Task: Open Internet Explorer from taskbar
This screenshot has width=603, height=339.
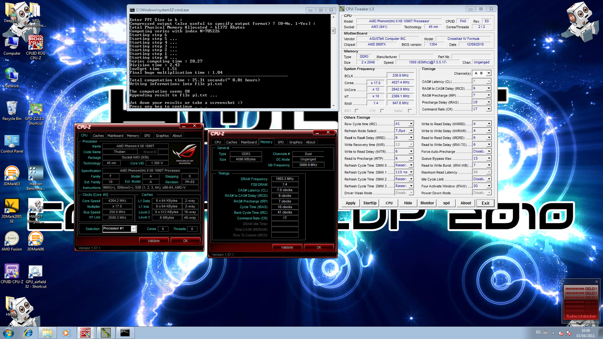Action: point(28,333)
